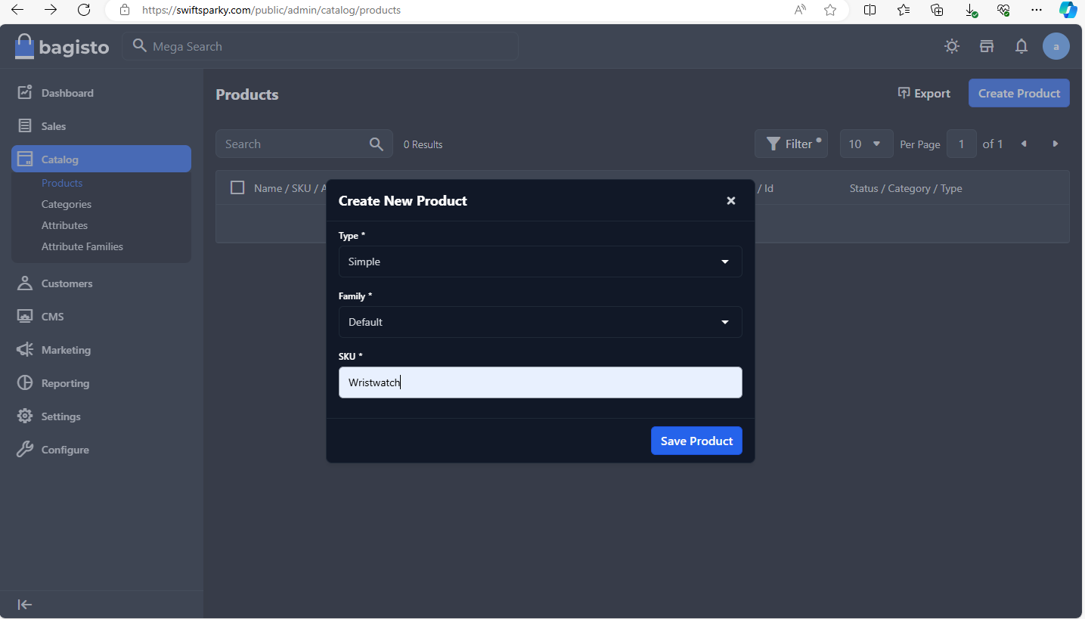The height and width of the screenshot is (619, 1085).
Task: Click the Sales sidebar icon
Action: (x=25, y=125)
